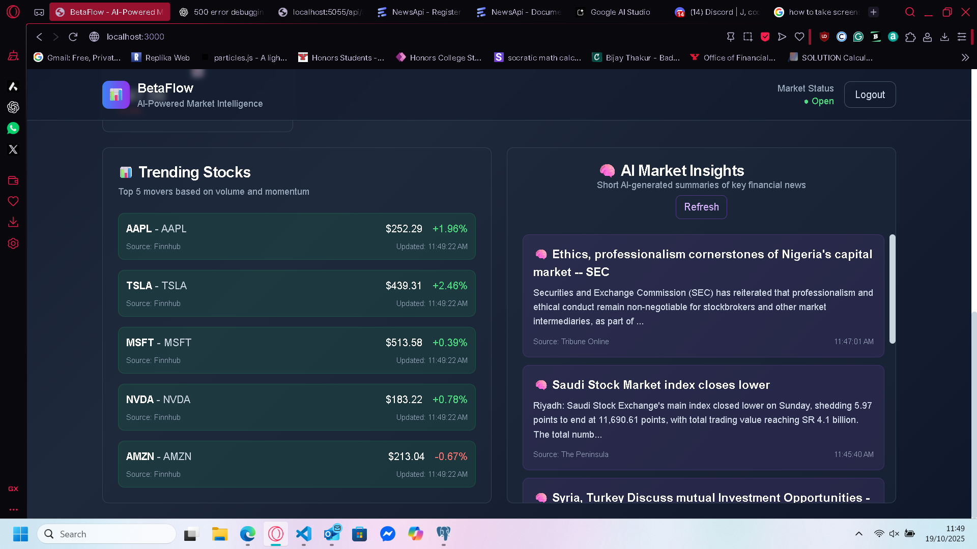Open the GX settings gear in sidebar
The image size is (977, 549).
point(13,243)
